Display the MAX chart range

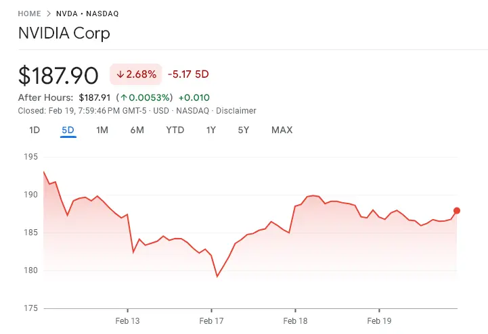[x=282, y=130]
